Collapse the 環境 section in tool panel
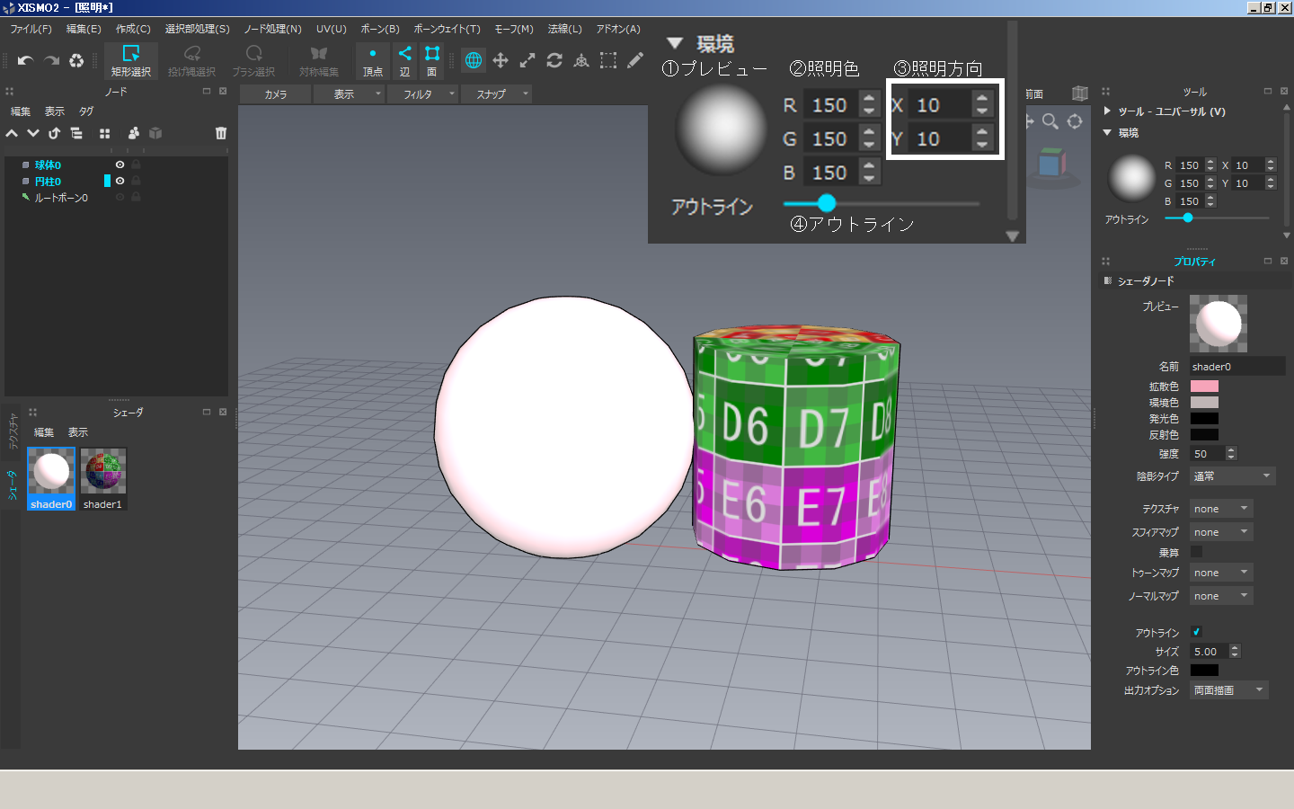This screenshot has height=809, width=1294. 1108,132
